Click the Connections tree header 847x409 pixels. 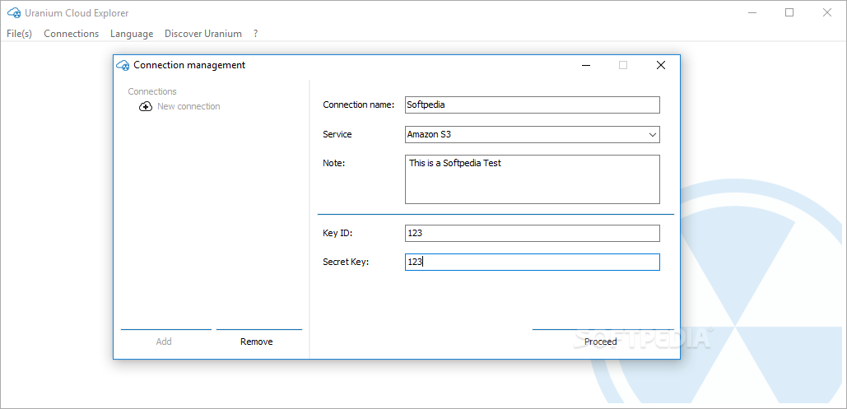[x=152, y=91]
